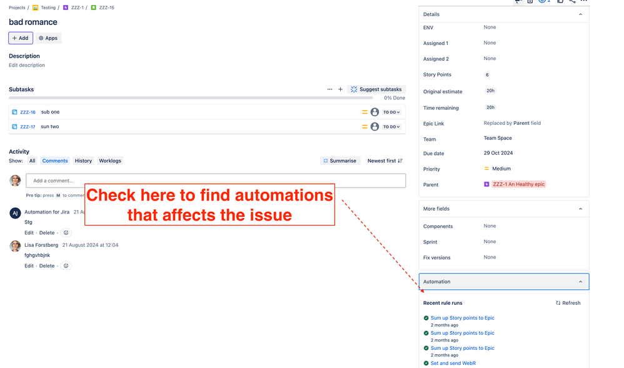
Task: Edit ENV field value None
Action: (x=490, y=27)
